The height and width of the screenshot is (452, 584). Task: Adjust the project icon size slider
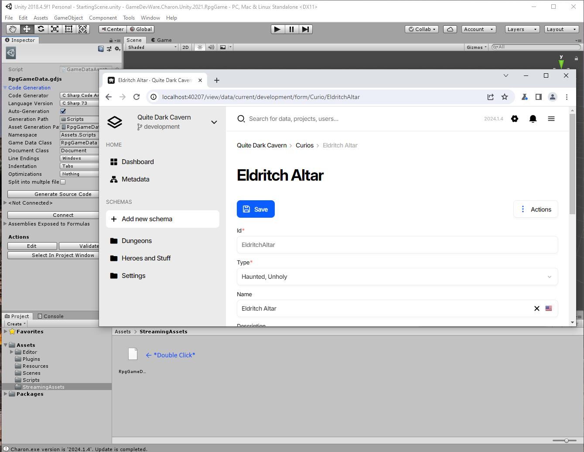[566, 441]
